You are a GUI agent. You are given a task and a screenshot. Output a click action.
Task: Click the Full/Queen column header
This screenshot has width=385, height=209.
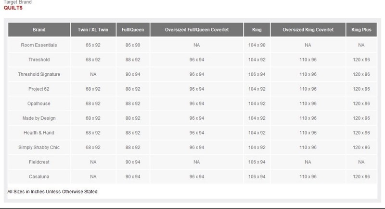click(x=133, y=30)
